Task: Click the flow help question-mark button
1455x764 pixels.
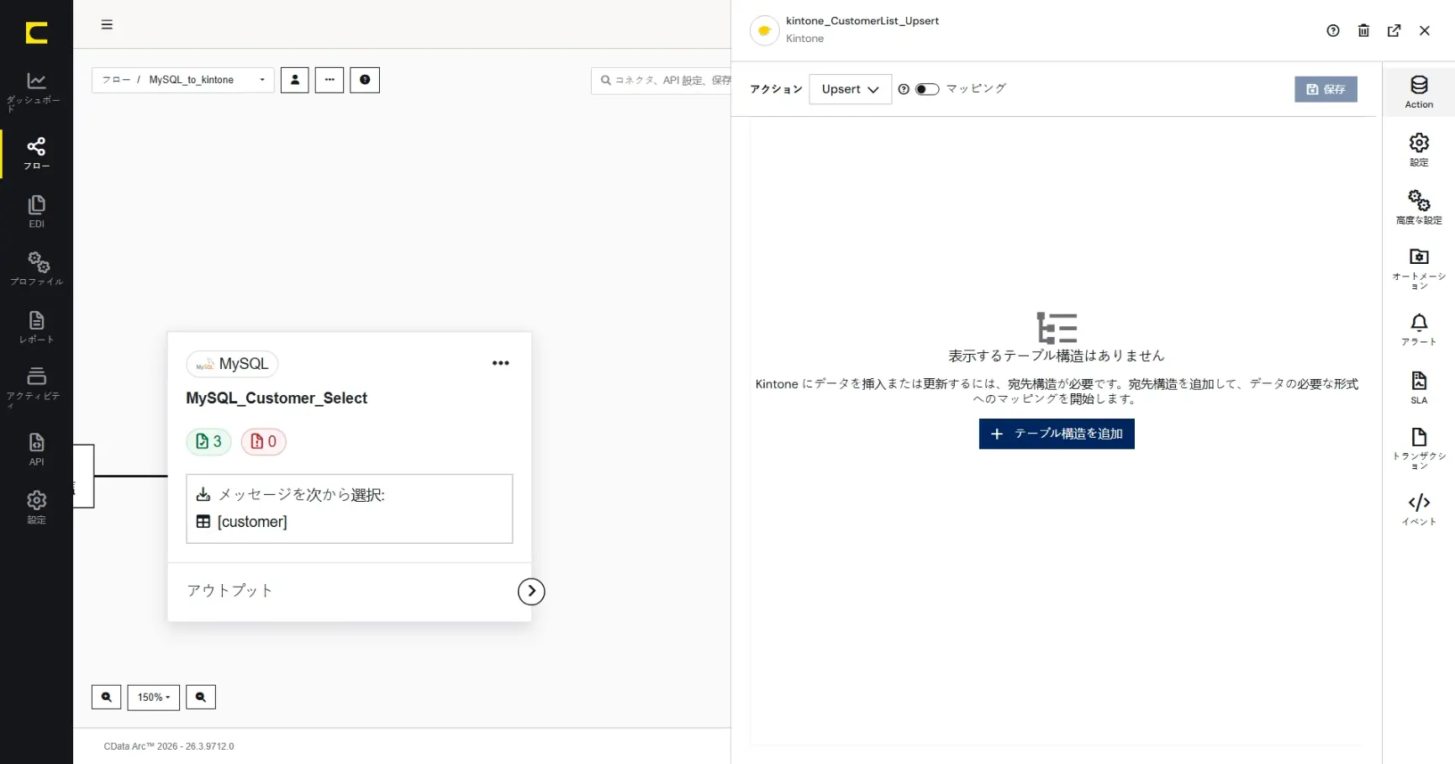Action: (x=365, y=80)
